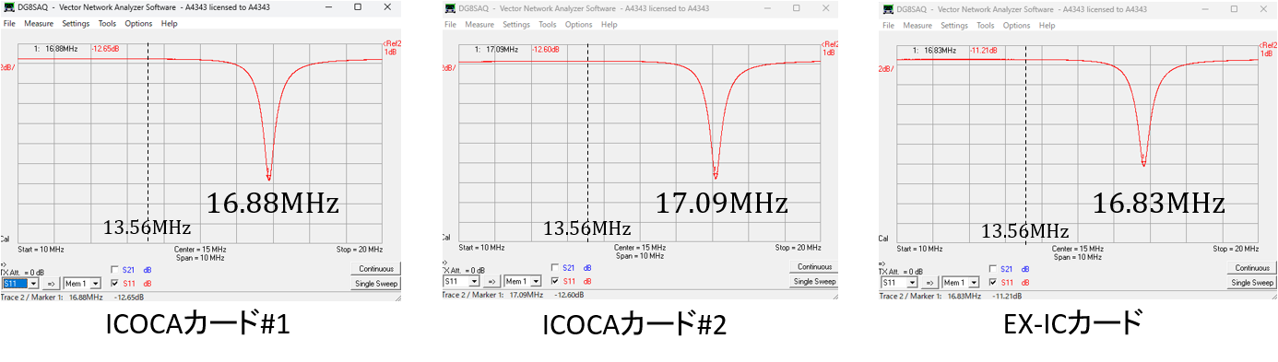The height and width of the screenshot is (362, 1278).
Task: Open the Options menu in the 16.83MHz window
Action: click(1017, 25)
